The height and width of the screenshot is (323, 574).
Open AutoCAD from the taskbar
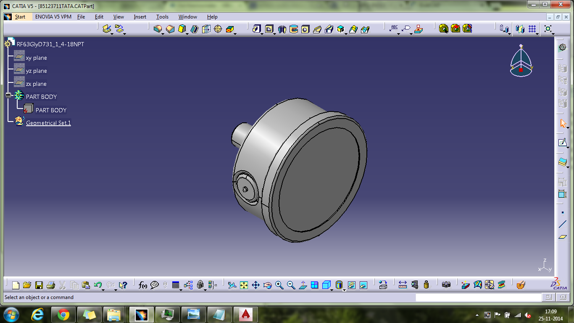(246, 314)
